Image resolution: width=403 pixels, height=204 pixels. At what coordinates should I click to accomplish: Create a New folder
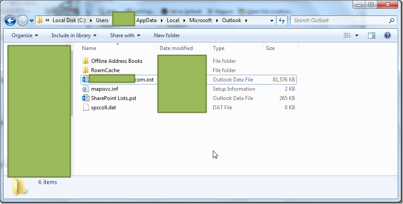(167, 35)
